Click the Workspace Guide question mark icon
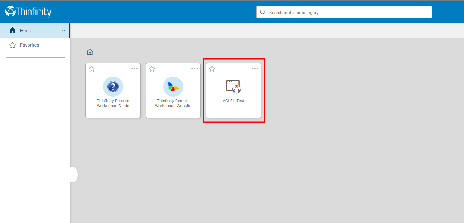The width and height of the screenshot is (464, 223). 113,87
